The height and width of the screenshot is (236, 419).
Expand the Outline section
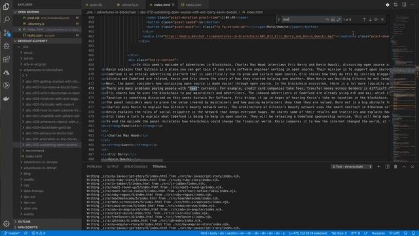point(48,222)
